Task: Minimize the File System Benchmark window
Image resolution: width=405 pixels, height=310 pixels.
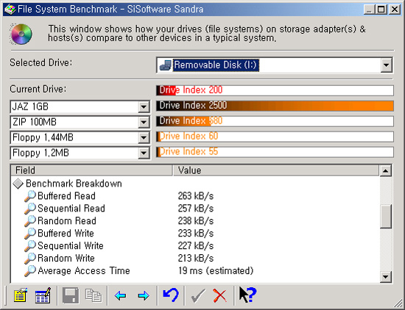Action: (x=370, y=10)
